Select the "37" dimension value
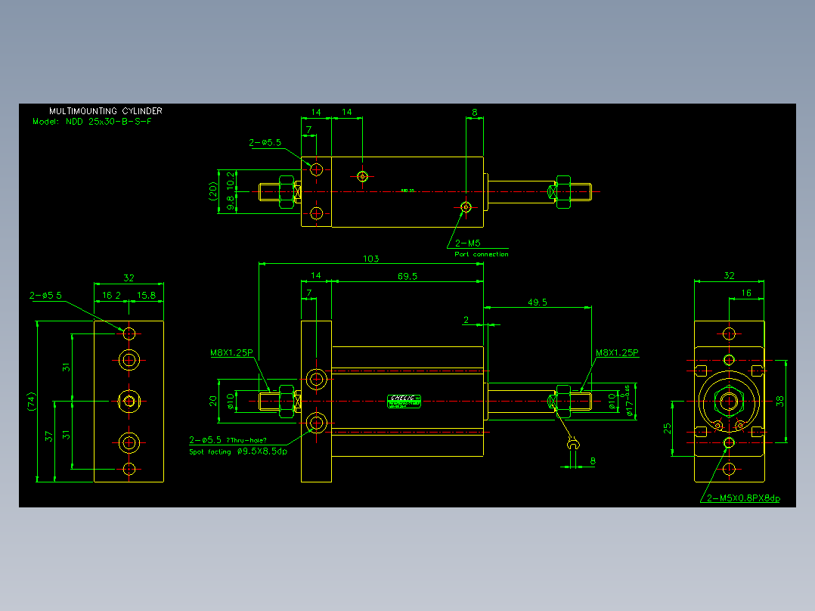Screen dimensions: 815x611 (49, 436)
